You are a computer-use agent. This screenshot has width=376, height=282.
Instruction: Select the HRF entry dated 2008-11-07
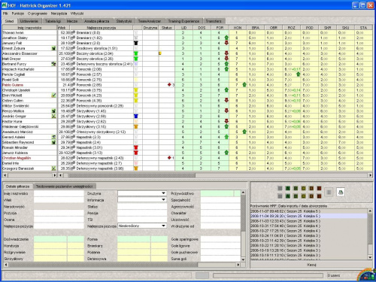[x=308, y=211]
